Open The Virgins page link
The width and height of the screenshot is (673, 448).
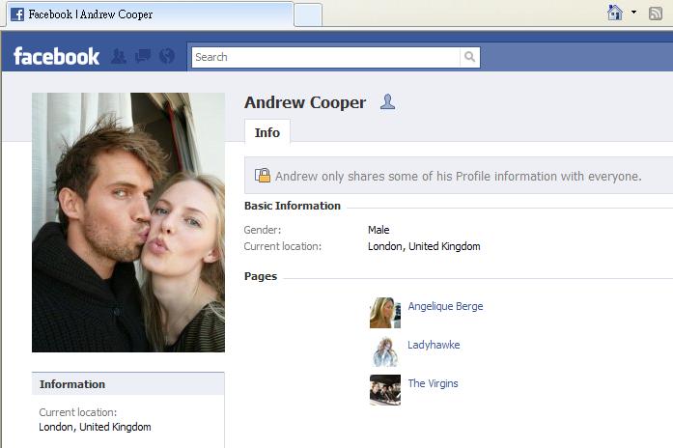[x=434, y=383]
